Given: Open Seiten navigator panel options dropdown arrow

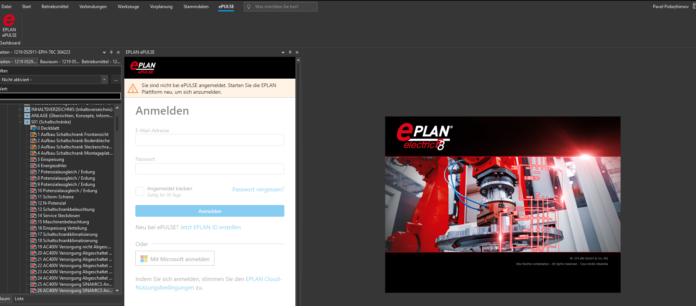Looking at the screenshot, I should pyautogui.click(x=104, y=53).
